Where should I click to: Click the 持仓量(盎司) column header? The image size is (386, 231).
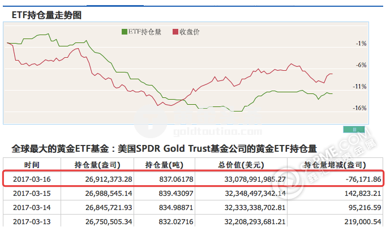pyautogui.click(x=97, y=165)
